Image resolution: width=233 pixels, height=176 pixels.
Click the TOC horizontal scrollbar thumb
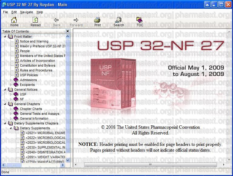point(14,165)
